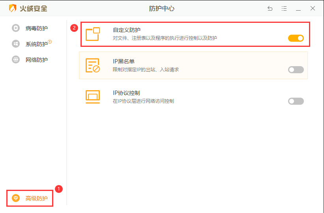Click the warning badge next to 系统防护
This screenshot has width=324, height=213.
pos(50,42)
